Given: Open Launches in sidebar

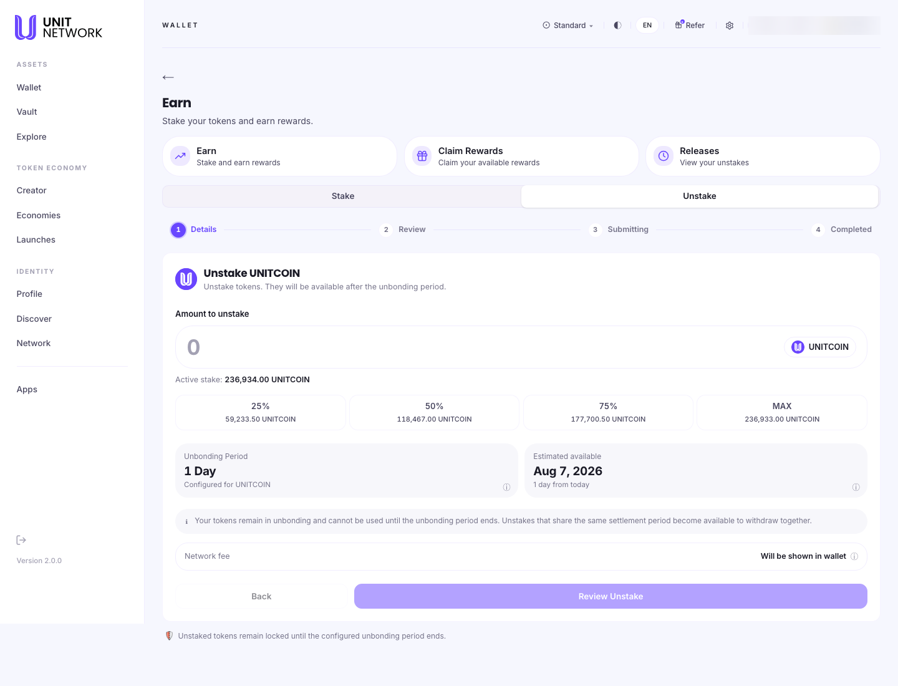Looking at the screenshot, I should [x=36, y=239].
